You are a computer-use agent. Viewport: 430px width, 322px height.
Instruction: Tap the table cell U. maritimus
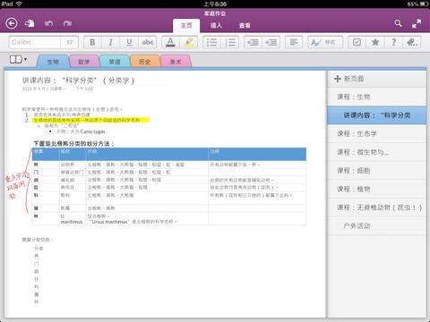click(x=72, y=219)
